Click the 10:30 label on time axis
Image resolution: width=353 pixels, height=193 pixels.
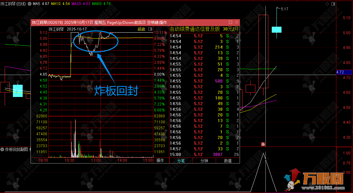pyautogui.click(x=70, y=160)
